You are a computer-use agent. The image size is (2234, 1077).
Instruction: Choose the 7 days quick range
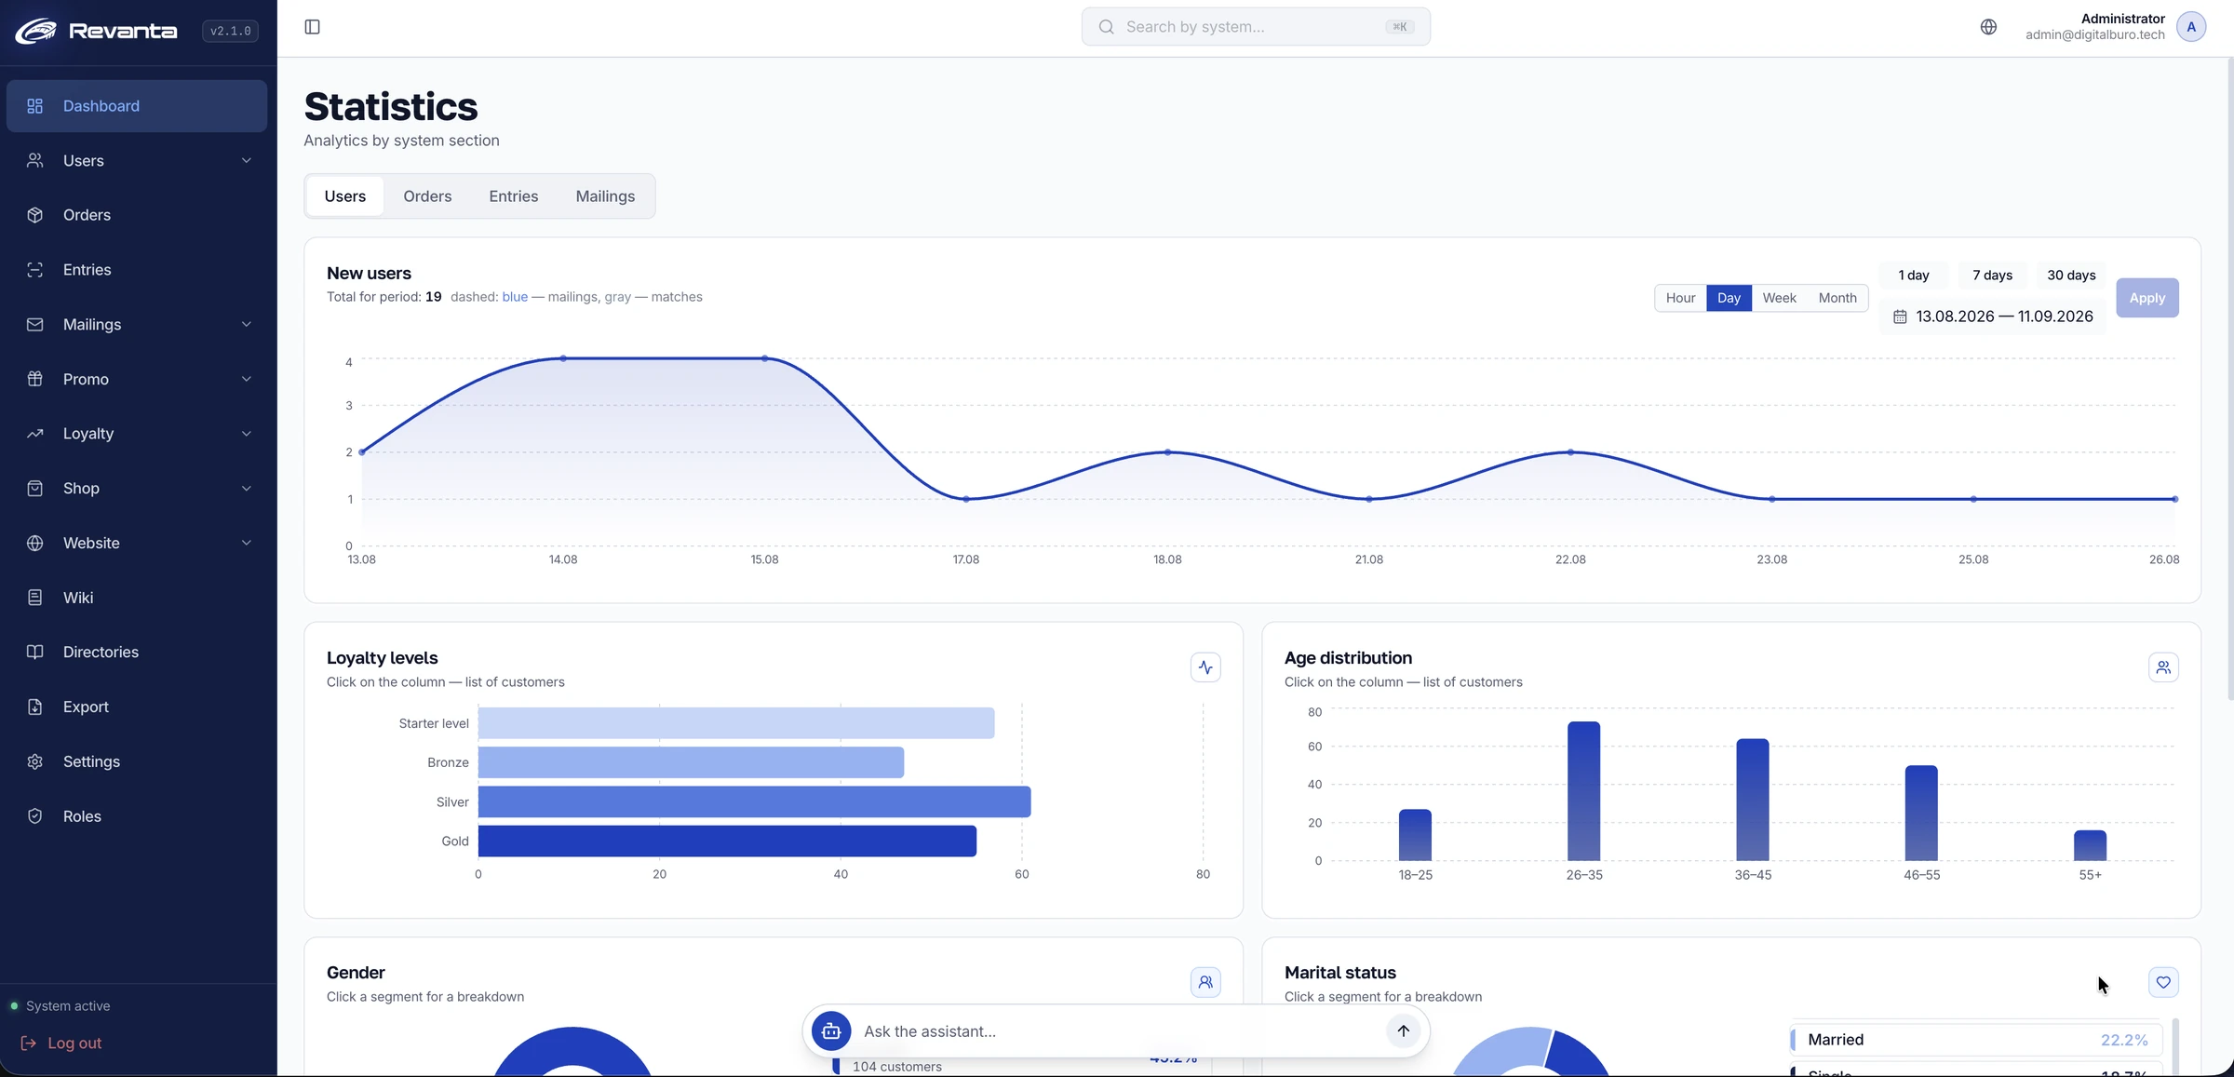click(1992, 275)
